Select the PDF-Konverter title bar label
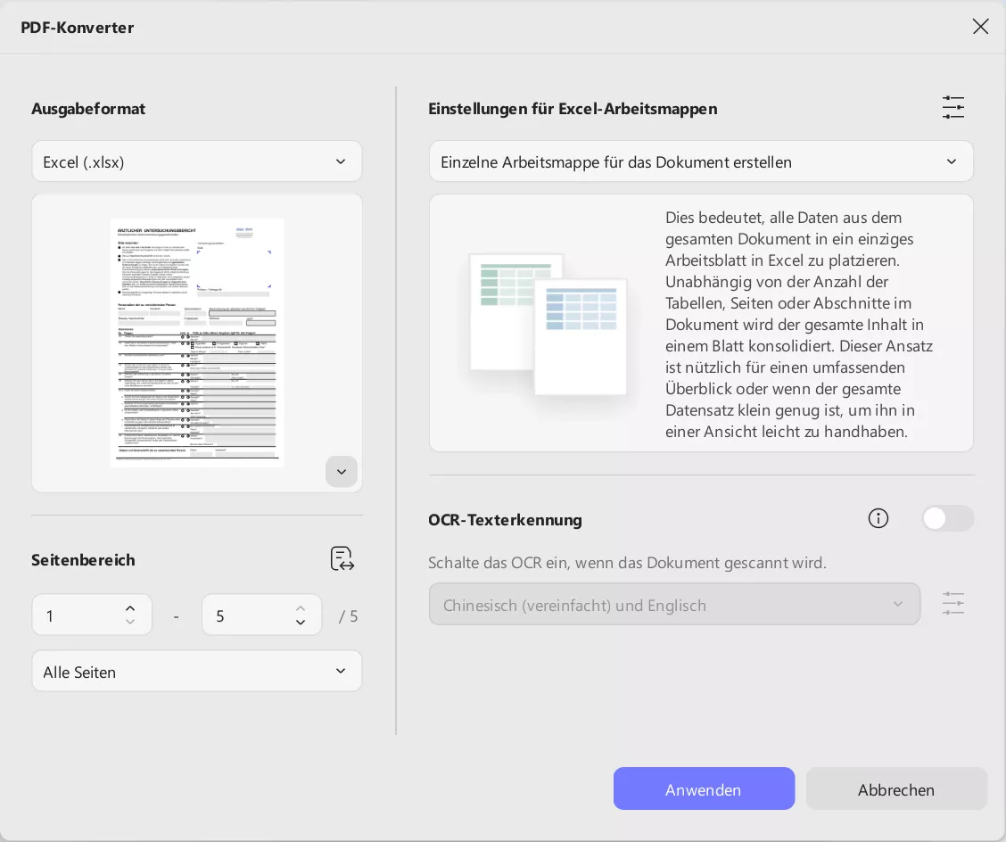1006x842 pixels. pyautogui.click(x=78, y=27)
